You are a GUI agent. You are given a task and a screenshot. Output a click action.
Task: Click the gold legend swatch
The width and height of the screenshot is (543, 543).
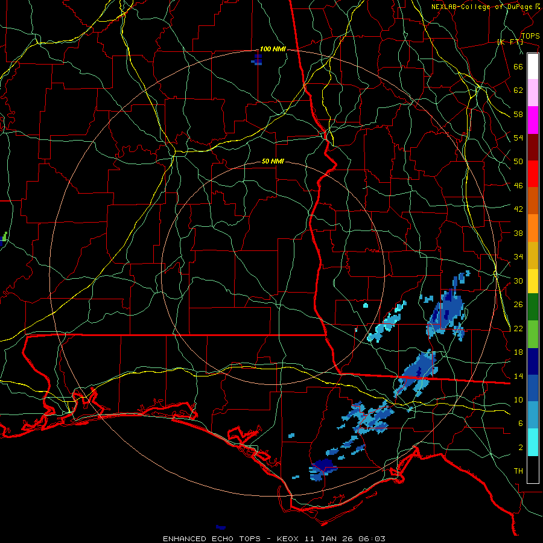coord(533,255)
